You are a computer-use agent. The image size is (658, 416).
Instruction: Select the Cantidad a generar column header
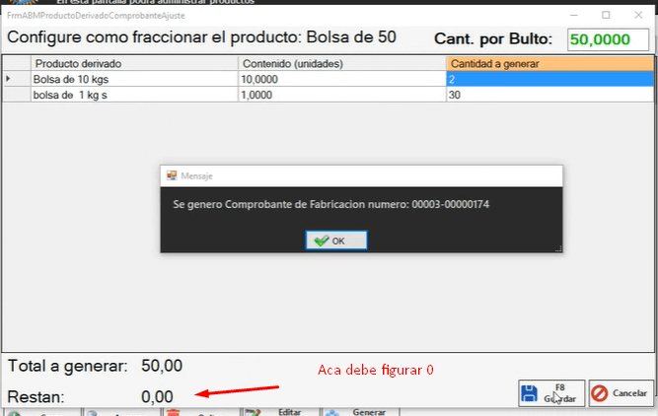pyautogui.click(x=548, y=63)
